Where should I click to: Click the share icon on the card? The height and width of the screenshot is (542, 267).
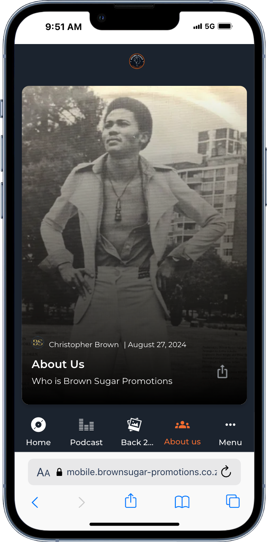[222, 372]
